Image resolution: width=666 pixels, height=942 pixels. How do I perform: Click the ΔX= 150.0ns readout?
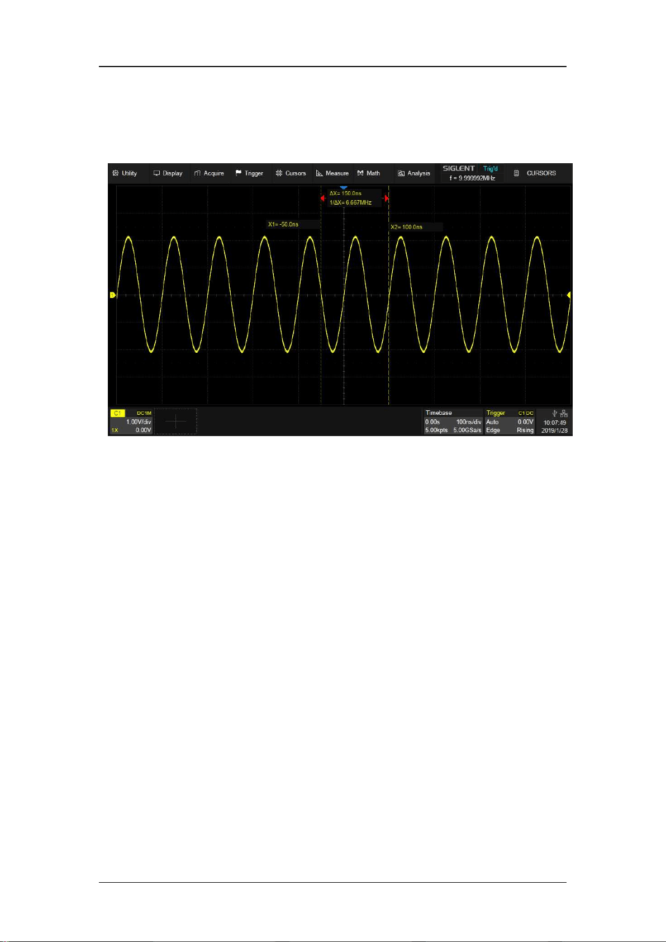(345, 193)
